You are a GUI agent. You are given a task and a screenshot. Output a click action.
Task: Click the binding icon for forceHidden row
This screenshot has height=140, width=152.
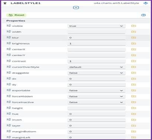tap(133, 96)
